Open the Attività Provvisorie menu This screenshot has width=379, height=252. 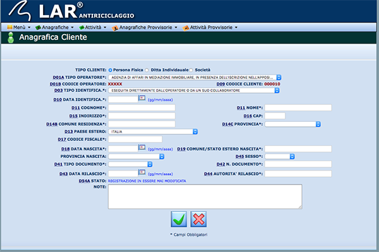[x=210, y=27]
